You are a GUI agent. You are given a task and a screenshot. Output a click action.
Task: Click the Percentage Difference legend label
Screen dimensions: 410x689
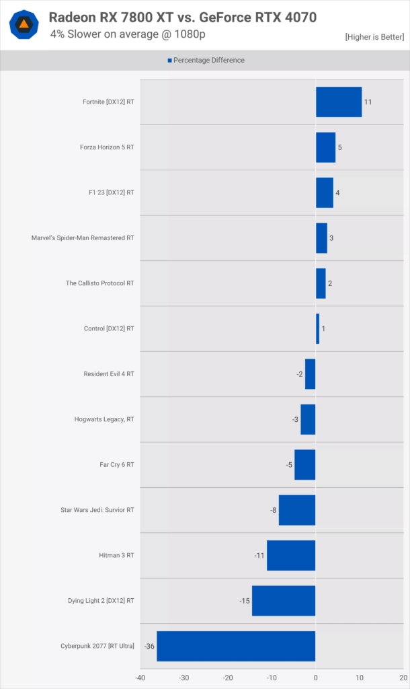tap(209, 61)
